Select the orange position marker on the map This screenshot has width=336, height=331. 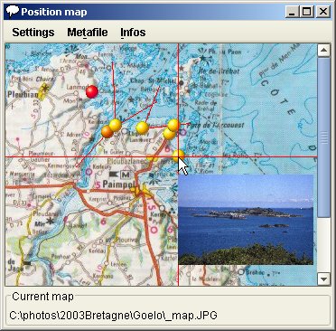(107, 132)
